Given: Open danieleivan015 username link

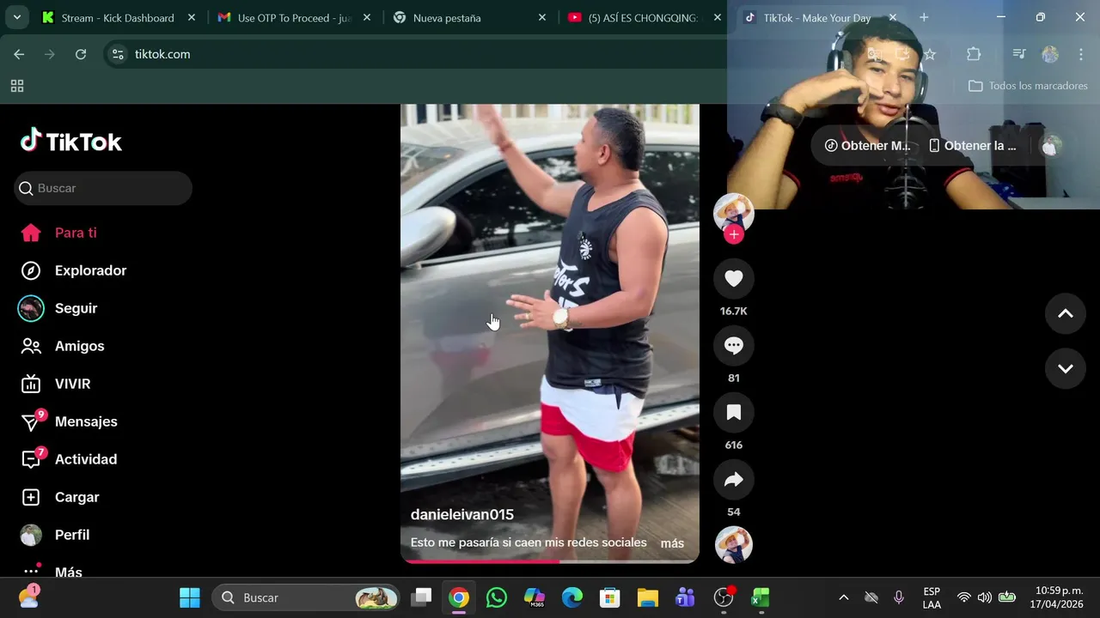Looking at the screenshot, I should [462, 514].
